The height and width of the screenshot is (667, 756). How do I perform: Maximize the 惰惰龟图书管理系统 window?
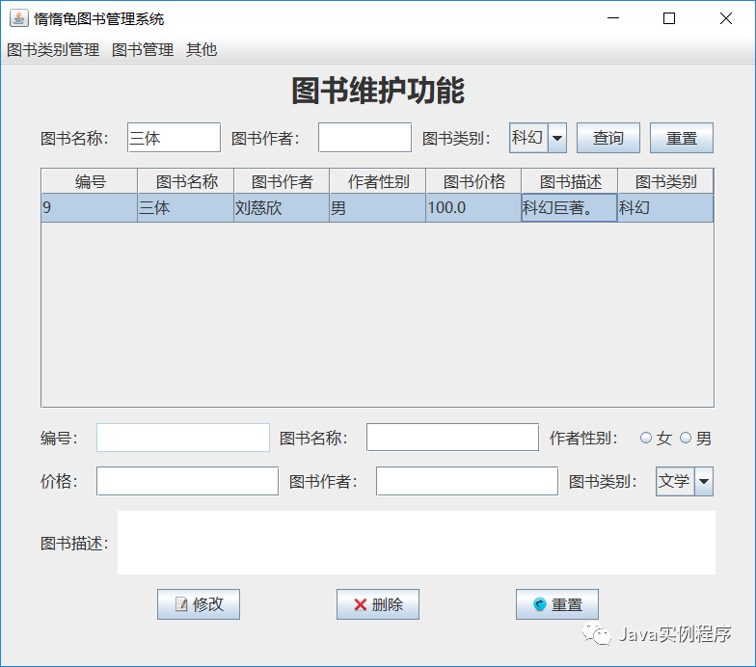[x=669, y=18]
